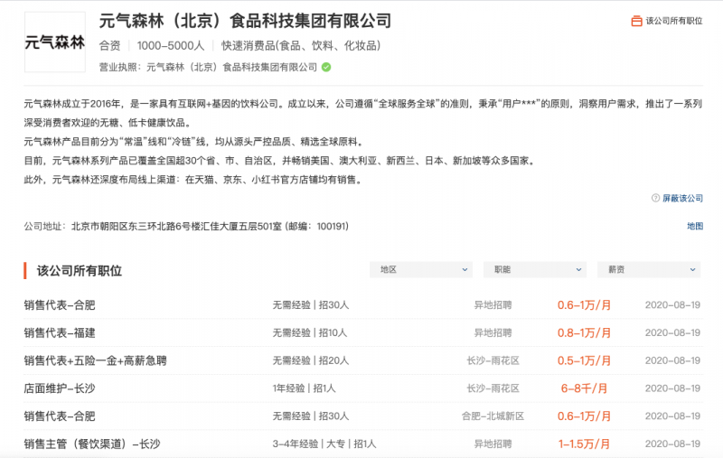The height and width of the screenshot is (458, 723).
Task: Expand the 职能 filter dropdown
Action: (534, 269)
